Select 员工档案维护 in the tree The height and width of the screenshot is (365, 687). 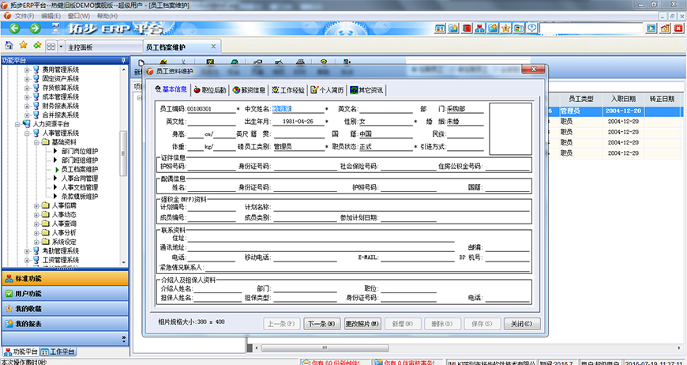(x=80, y=168)
